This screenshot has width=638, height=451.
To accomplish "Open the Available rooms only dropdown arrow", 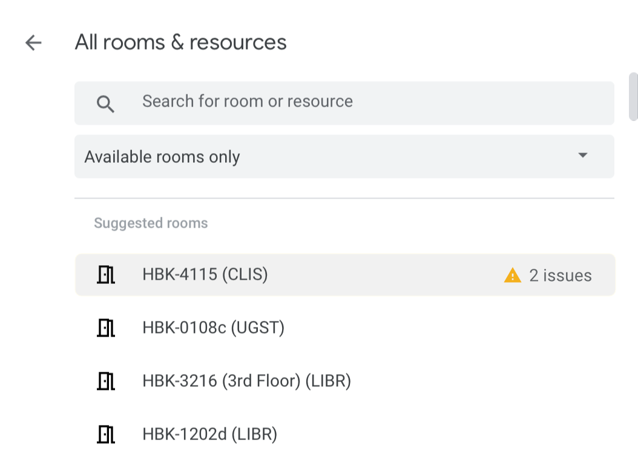I will point(583,155).
